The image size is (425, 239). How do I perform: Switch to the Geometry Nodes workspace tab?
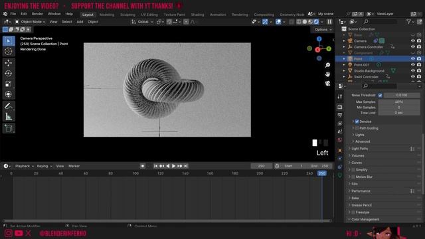click(x=292, y=15)
